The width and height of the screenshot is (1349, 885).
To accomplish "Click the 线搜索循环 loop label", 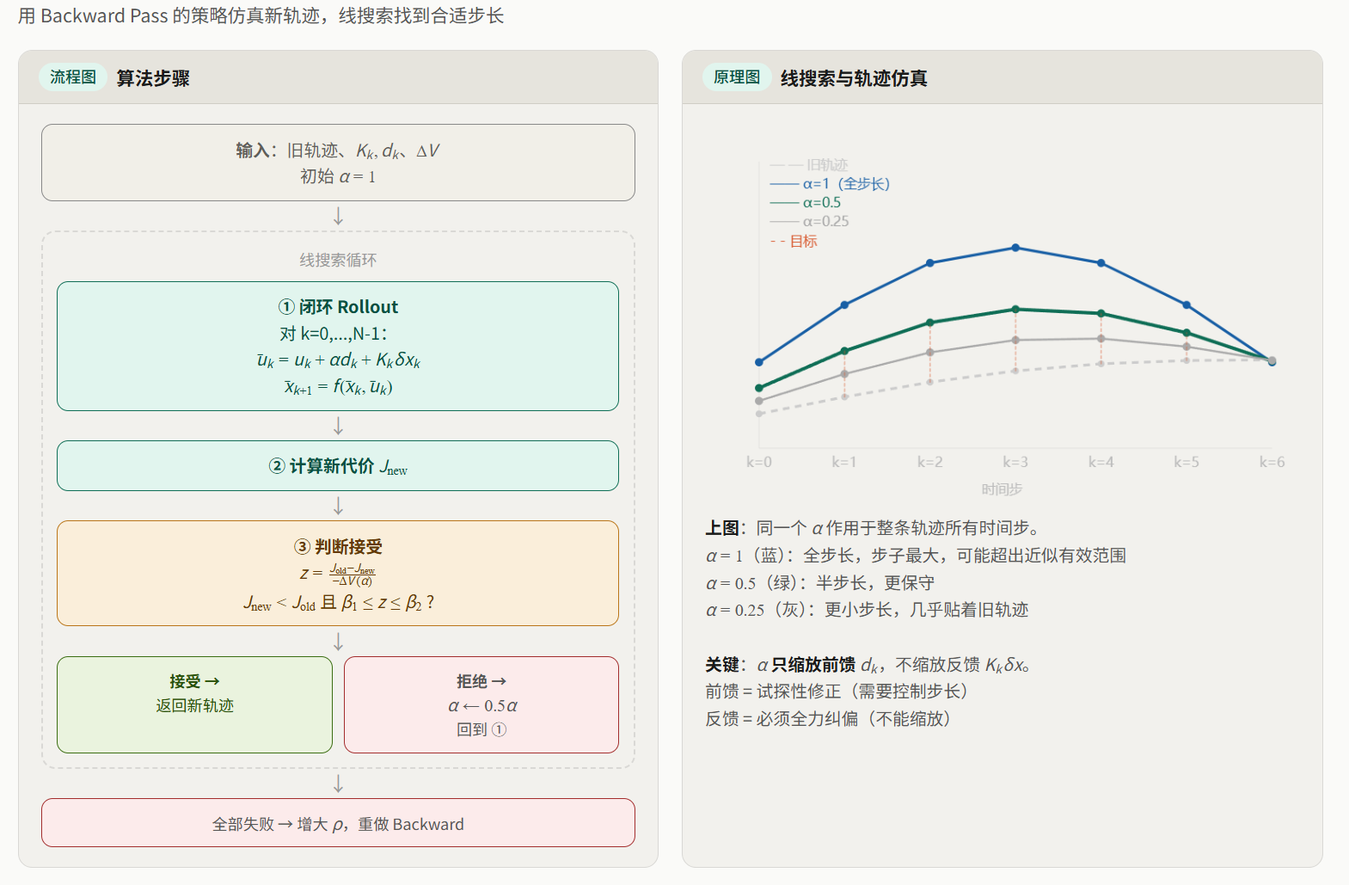I will 338,260.
